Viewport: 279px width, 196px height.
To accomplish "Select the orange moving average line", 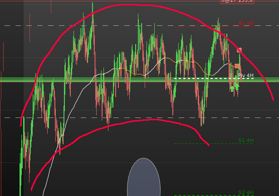I will tap(201, 67).
